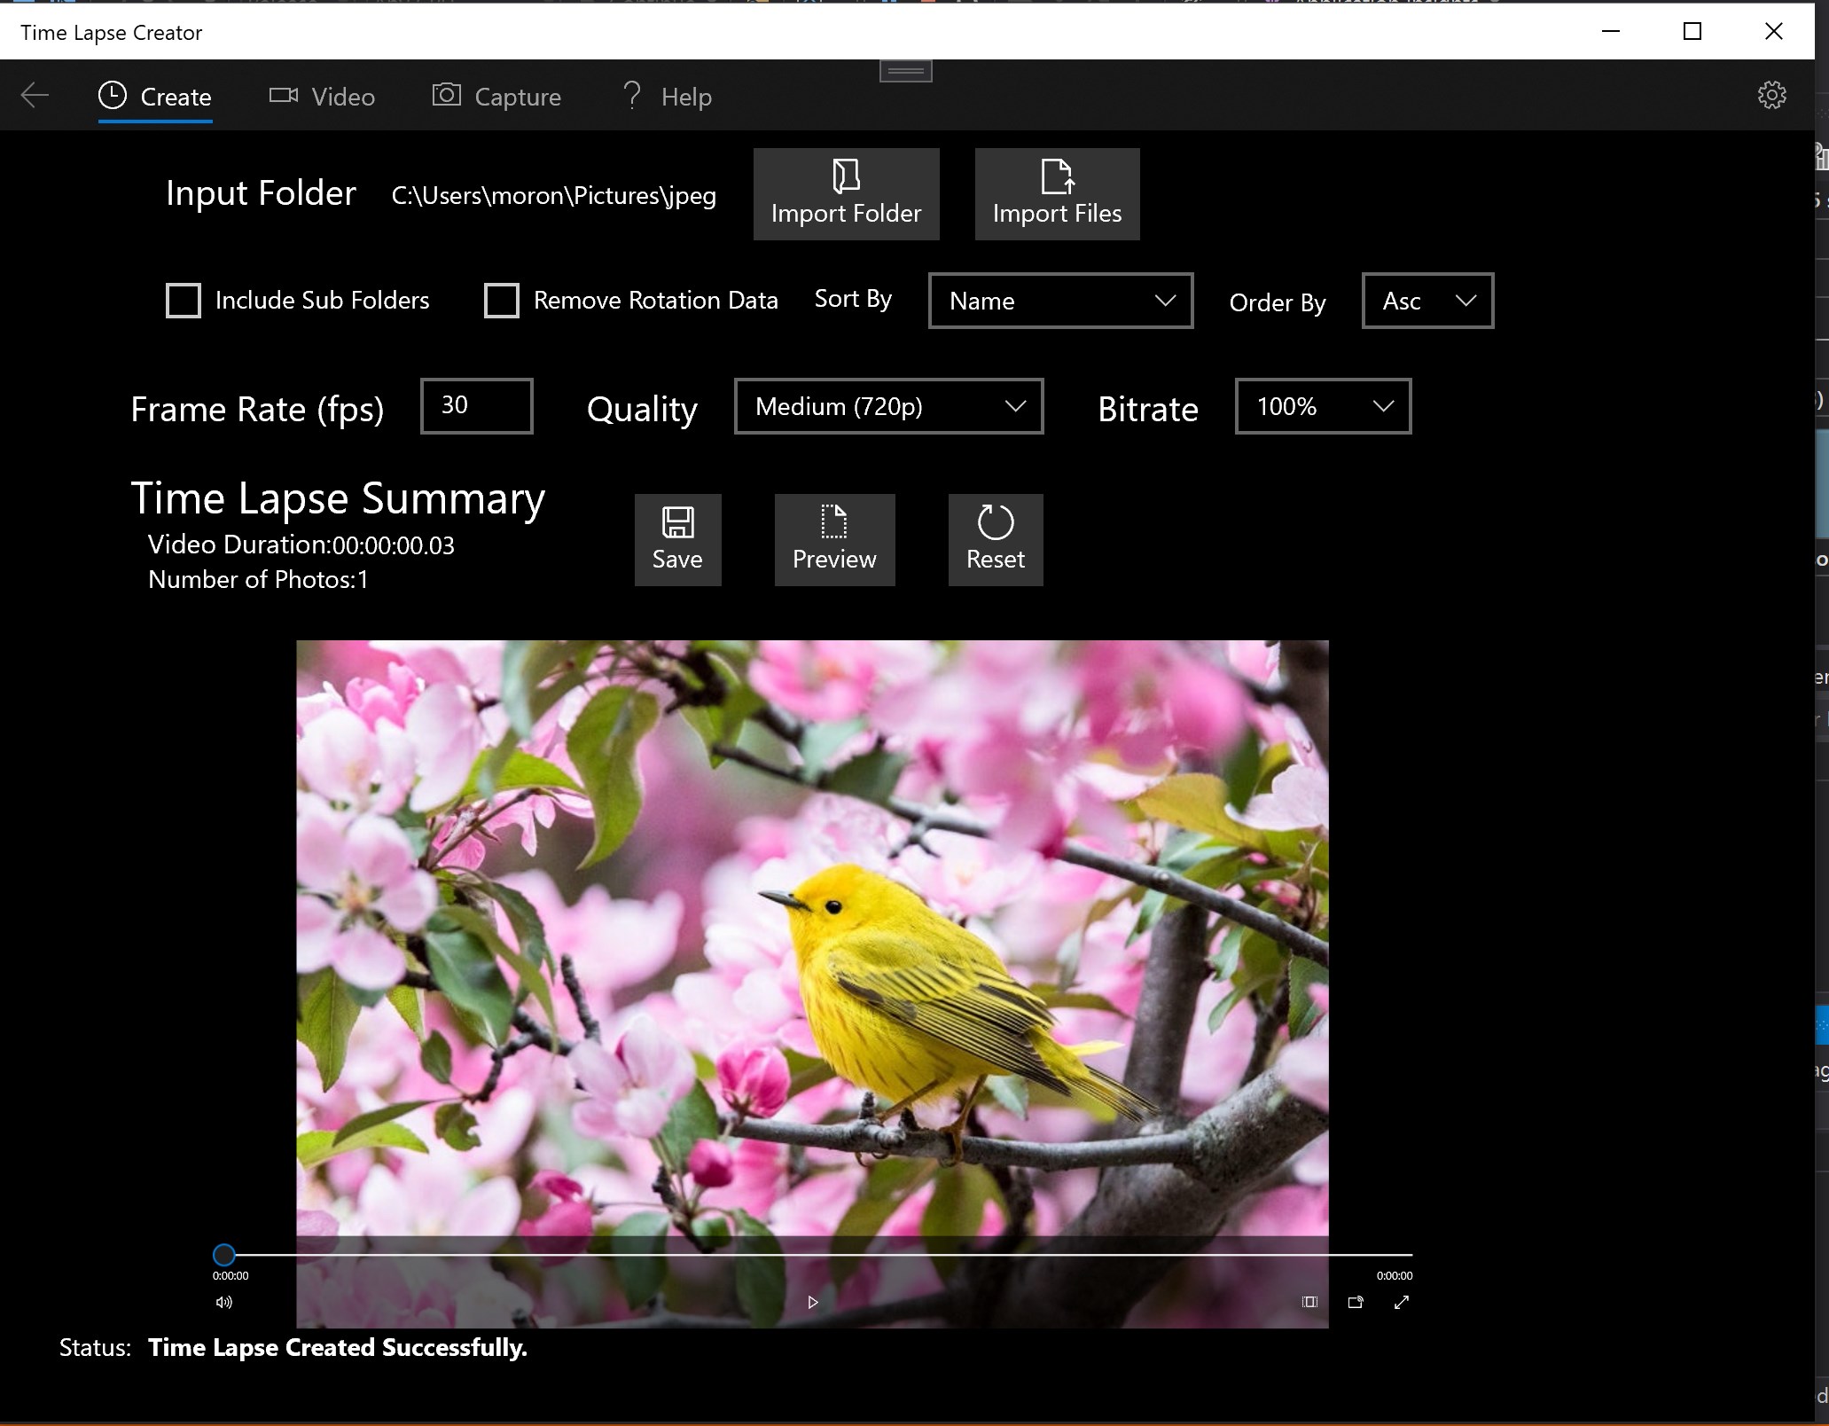The width and height of the screenshot is (1829, 1426).
Task: Mute the video using volume icon
Action: point(223,1302)
